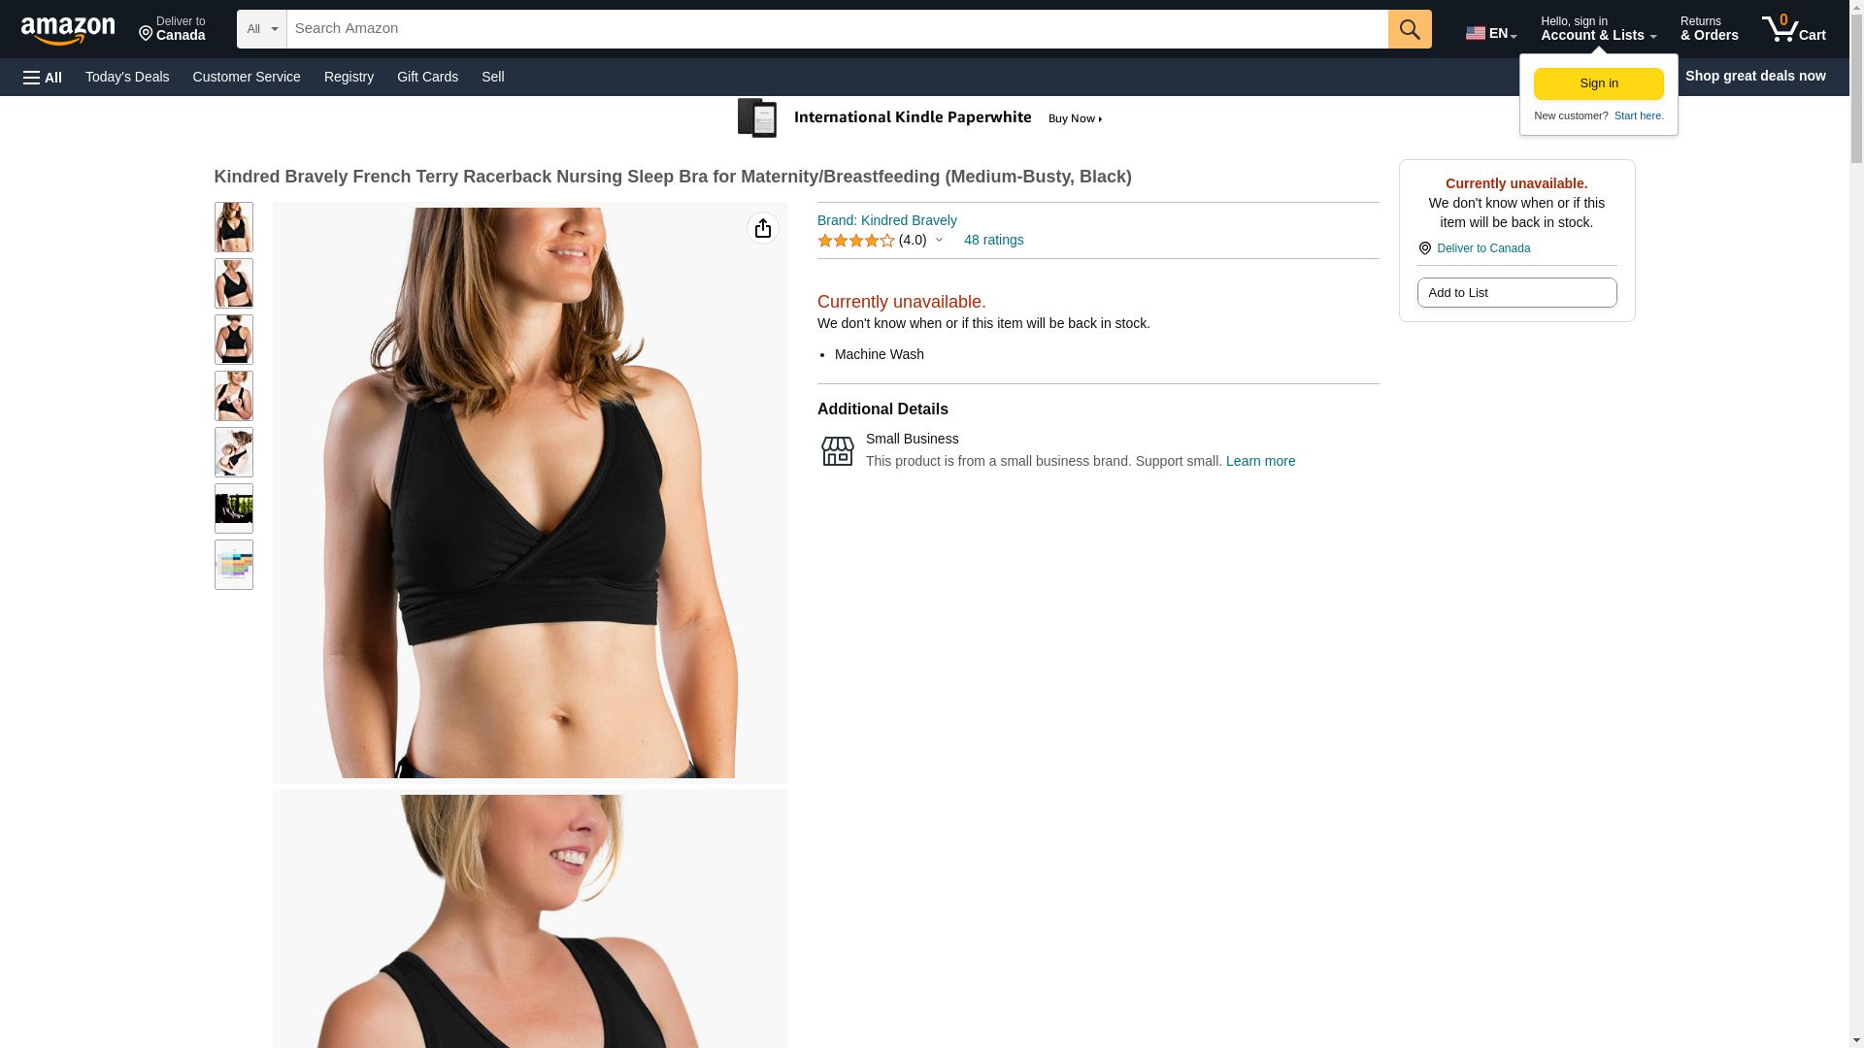Click the Small Business storefront icon
This screenshot has height=1048, width=1864.
coord(838,451)
